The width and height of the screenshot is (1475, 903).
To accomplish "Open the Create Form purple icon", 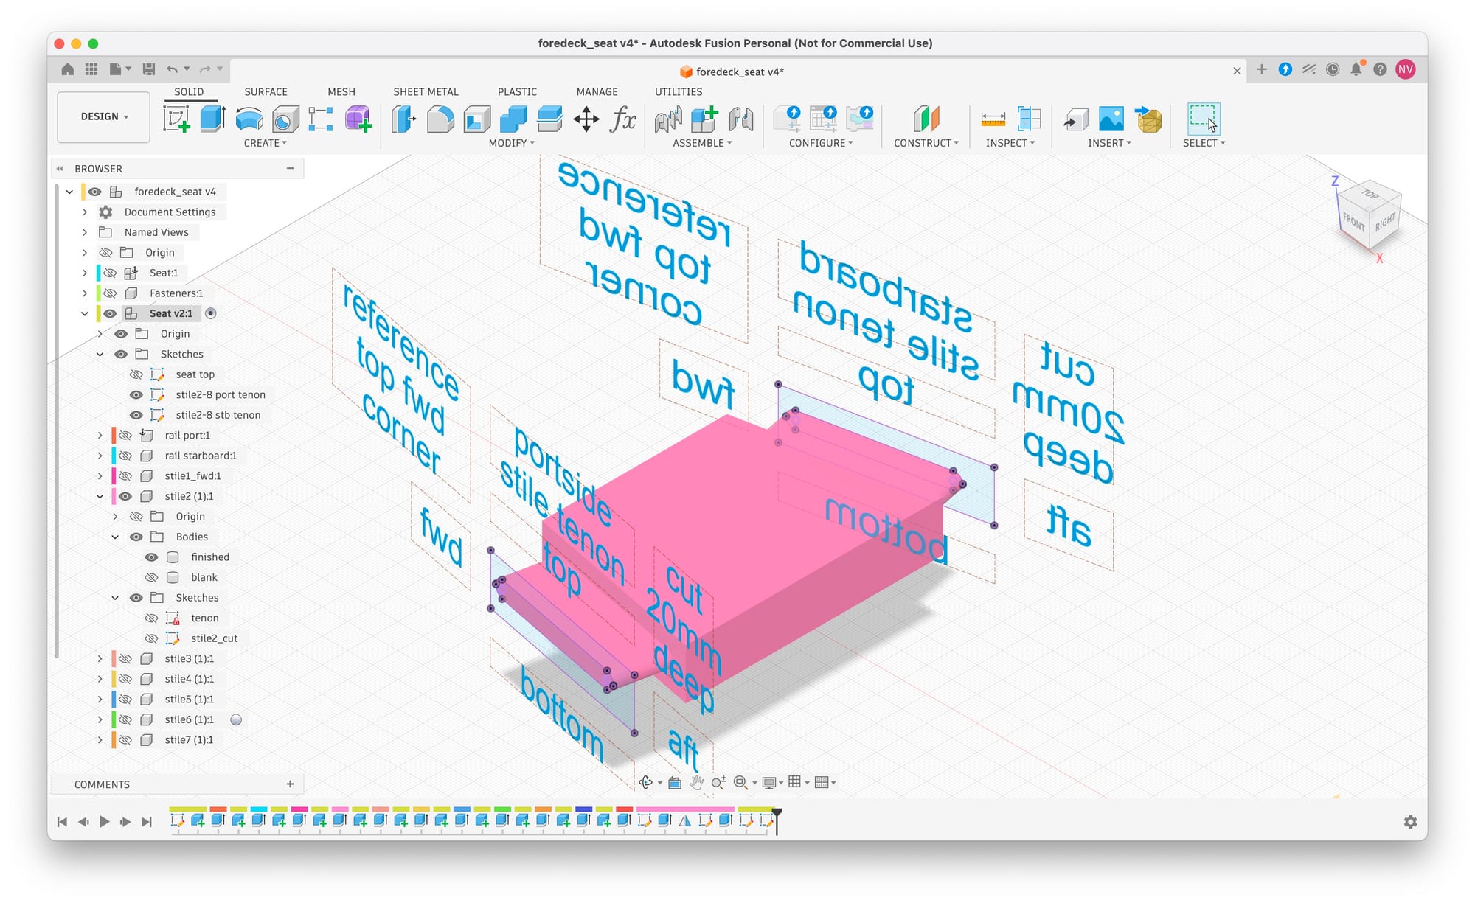I will point(358,119).
